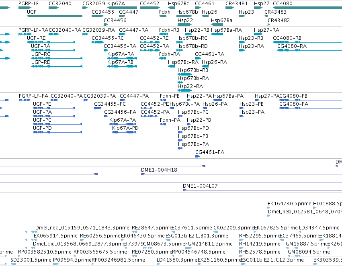The width and height of the screenshot is (342, 266).
Task: Select transcript Klp67A-RB
Action: [x=120, y=62]
